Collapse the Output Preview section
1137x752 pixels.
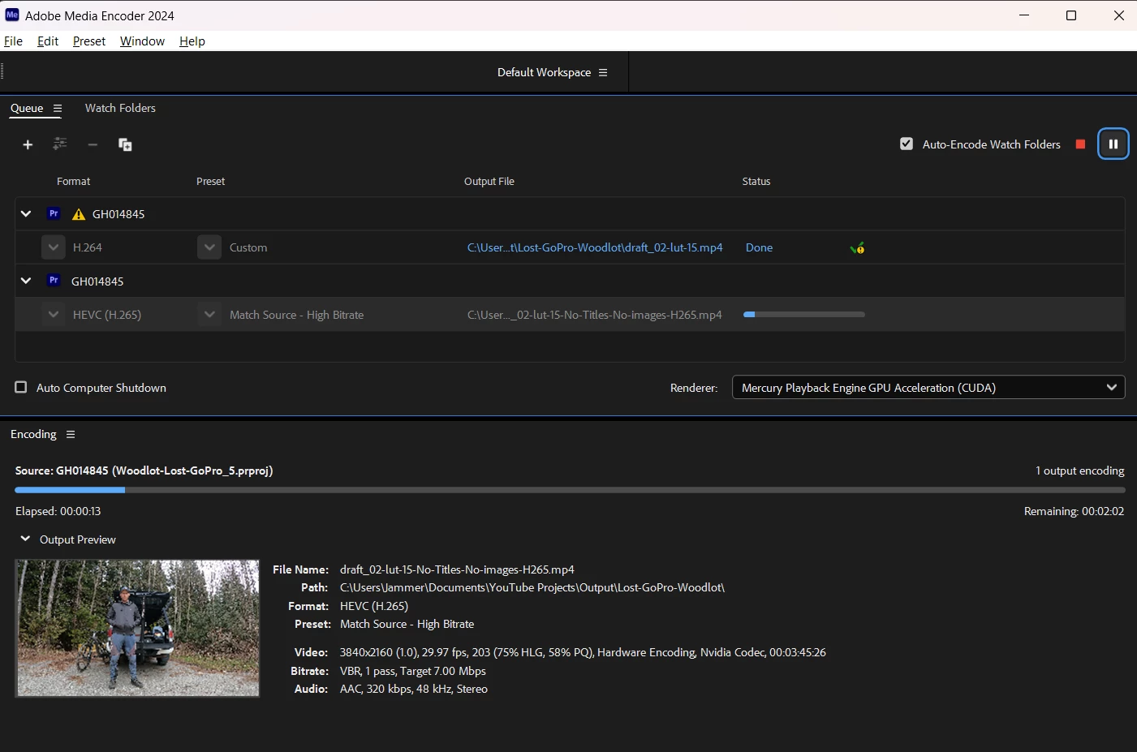25,539
